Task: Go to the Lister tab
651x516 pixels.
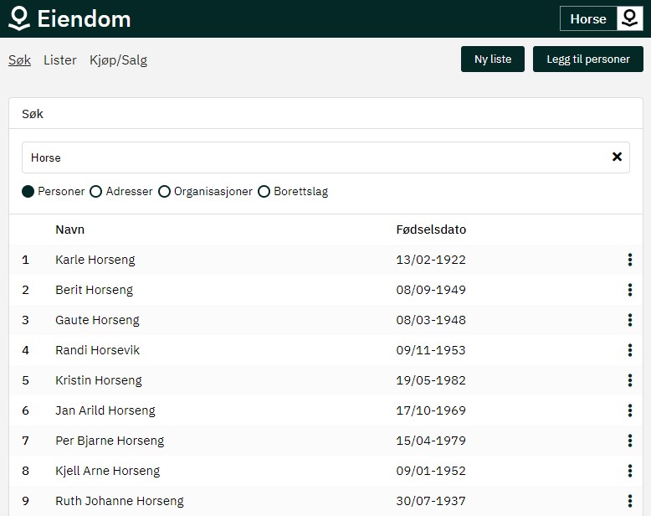Action: coord(59,60)
